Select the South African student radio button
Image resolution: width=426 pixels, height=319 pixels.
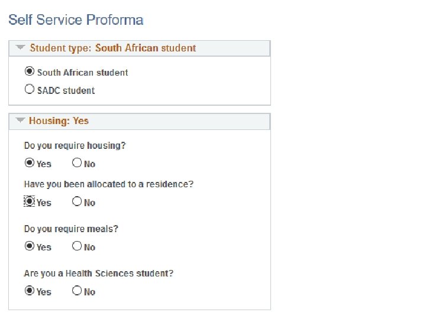(30, 71)
